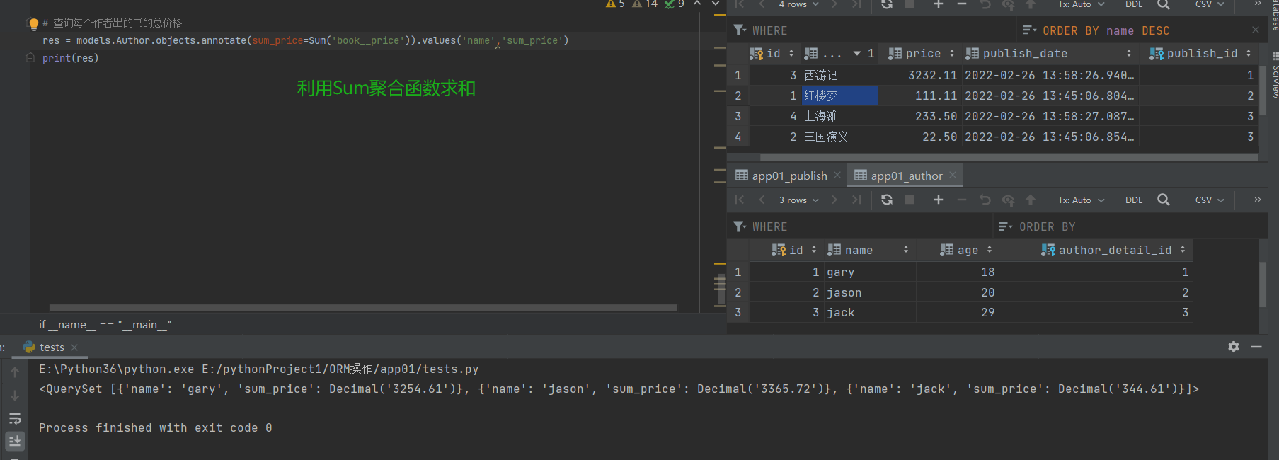The width and height of the screenshot is (1279, 460).
Task: Open Tx: Auto dropdown in top panel
Action: [1081, 4]
